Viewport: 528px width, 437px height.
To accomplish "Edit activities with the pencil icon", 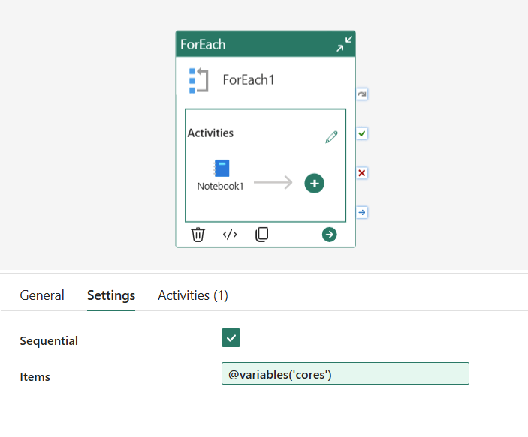I will 331,137.
